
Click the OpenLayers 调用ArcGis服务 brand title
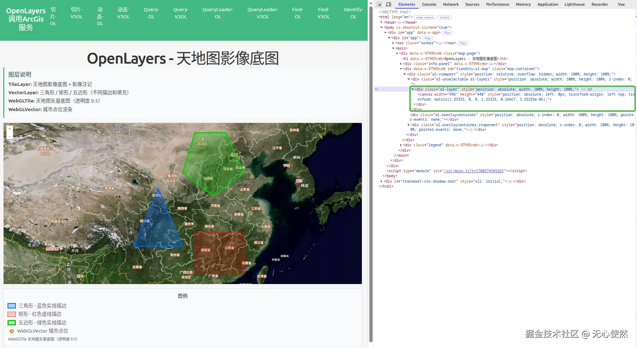(x=26, y=19)
